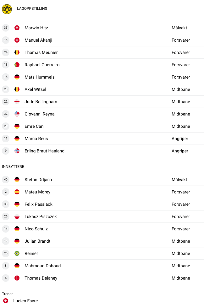Image resolution: width=204 pixels, height=308 pixels.
Task: Select shirt number 9 badge
Action: point(6,151)
